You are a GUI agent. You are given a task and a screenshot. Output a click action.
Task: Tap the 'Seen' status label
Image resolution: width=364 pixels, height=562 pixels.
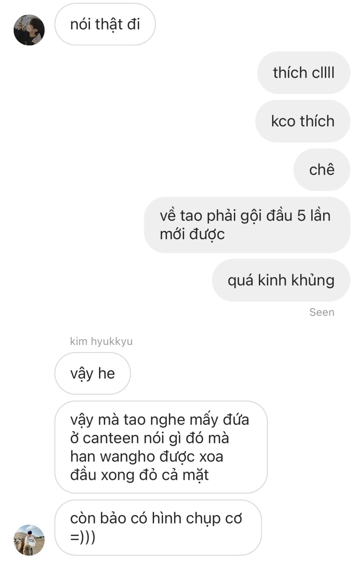click(322, 312)
